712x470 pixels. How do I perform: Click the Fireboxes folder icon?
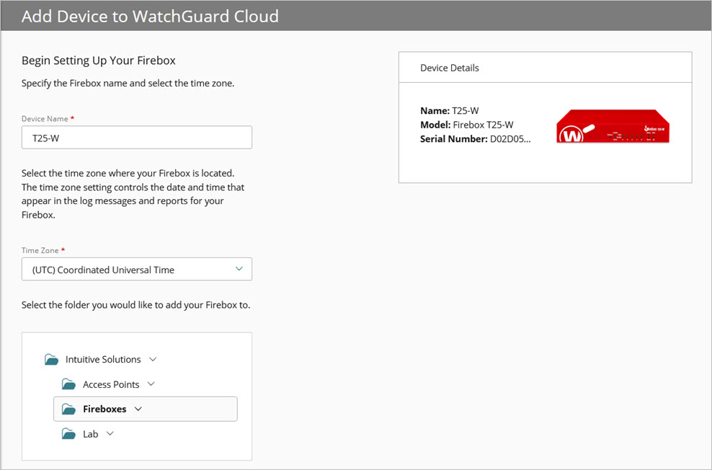[x=68, y=409]
